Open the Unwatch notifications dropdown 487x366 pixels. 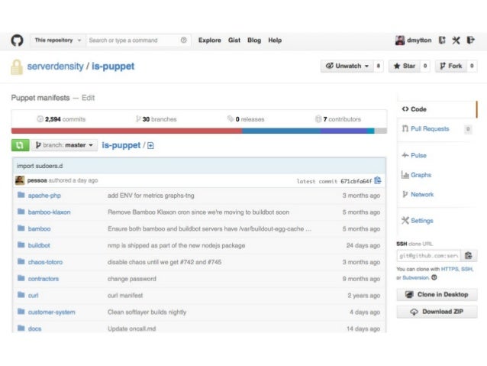347,66
